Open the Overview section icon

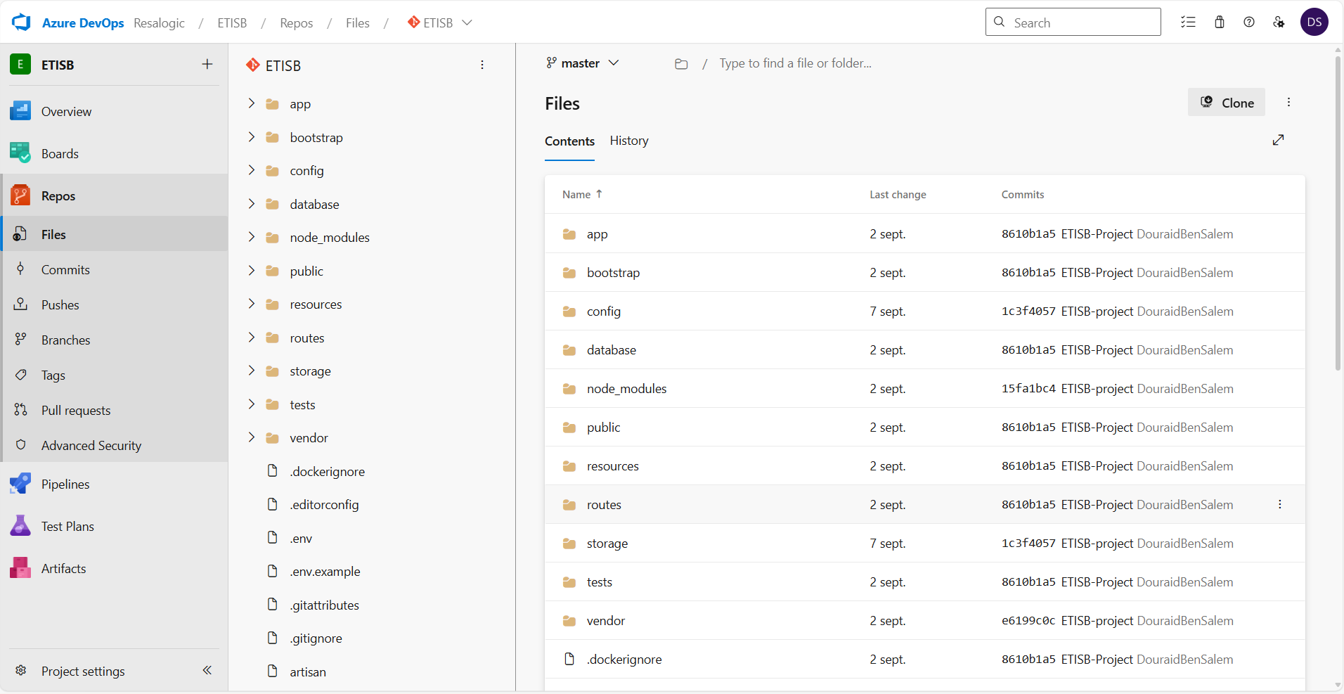click(x=20, y=111)
